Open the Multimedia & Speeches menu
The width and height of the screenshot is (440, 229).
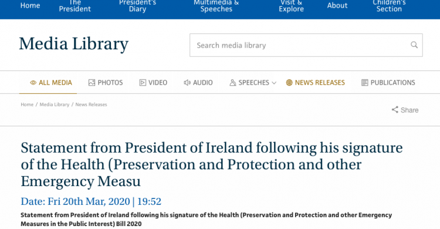coord(216,6)
